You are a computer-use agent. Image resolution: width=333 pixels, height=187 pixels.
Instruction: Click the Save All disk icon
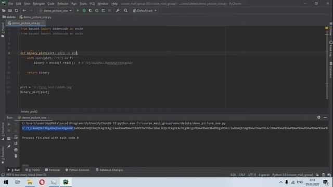[x=10, y=10]
